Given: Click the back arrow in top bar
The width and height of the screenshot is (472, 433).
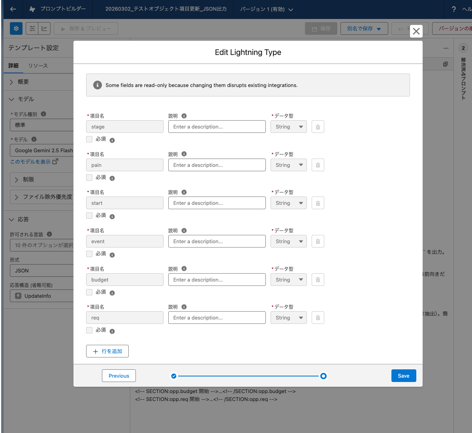Looking at the screenshot, I should tap(13, 9).
